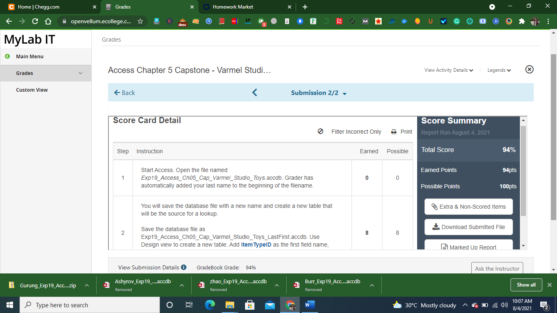Open File Explorer from the taskbar
Image resolution: width=557 pixels, height=313 pixels.
230,305
